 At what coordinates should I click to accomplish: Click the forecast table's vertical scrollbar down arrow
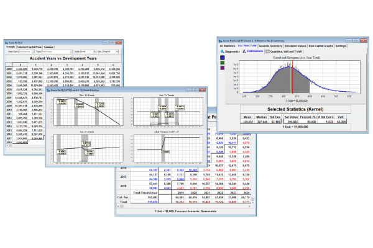pyautogui.click(x=252, y=203)
